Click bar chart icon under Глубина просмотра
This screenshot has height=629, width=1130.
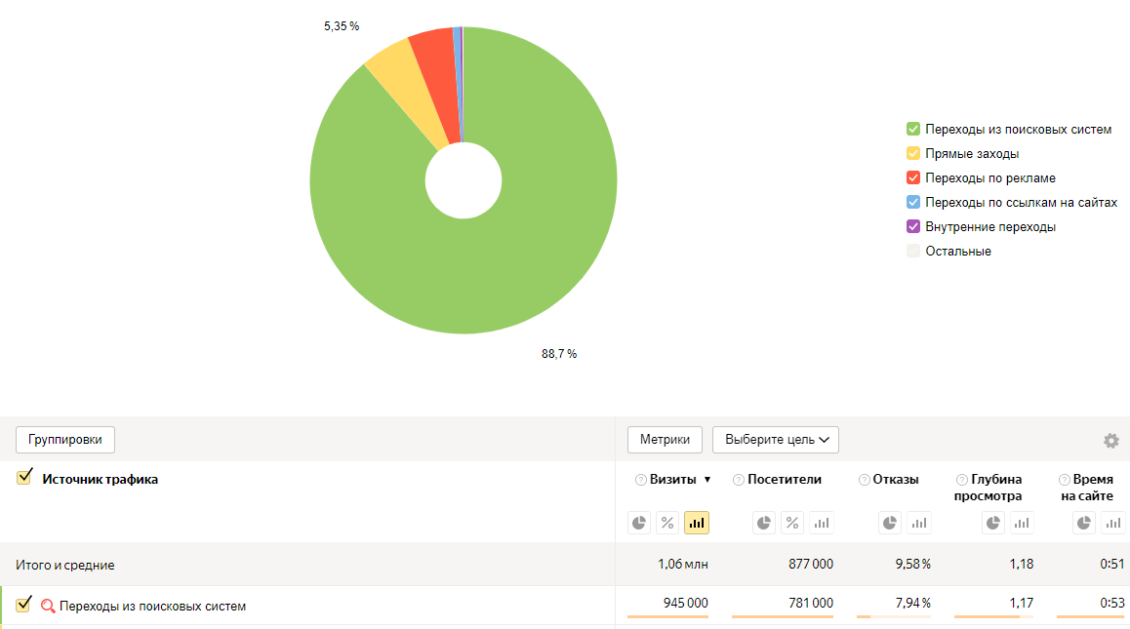point(1021,523)
